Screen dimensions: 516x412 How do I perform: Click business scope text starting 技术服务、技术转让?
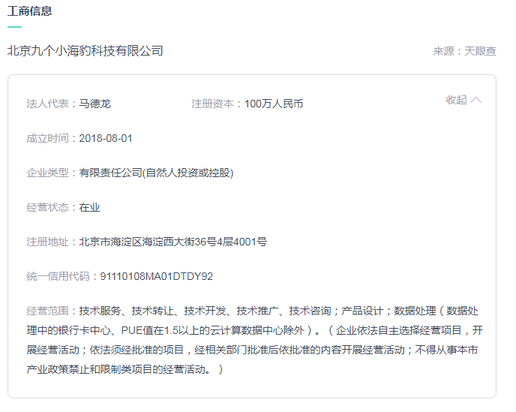[x=255, y=340]
